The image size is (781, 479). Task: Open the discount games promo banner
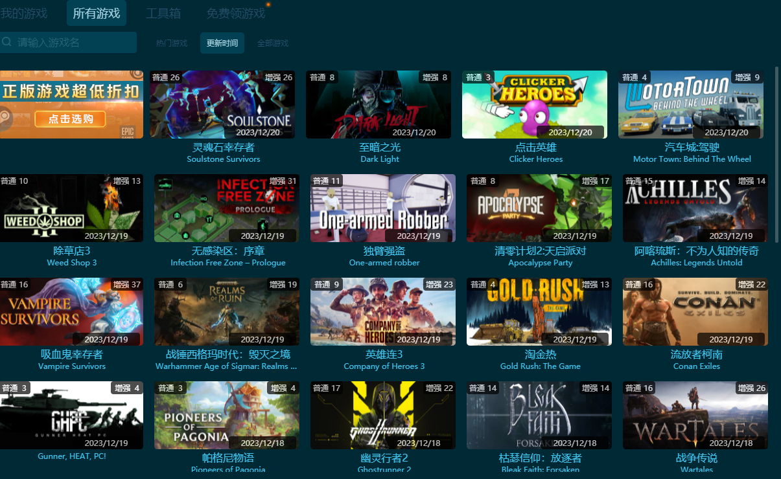pos(72,104)
